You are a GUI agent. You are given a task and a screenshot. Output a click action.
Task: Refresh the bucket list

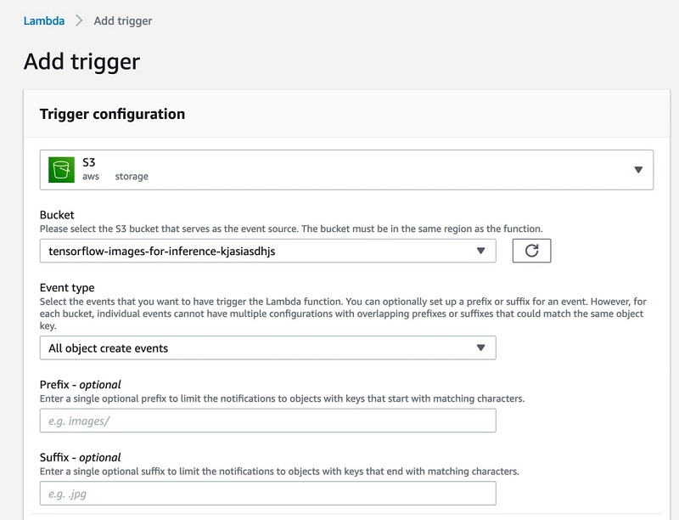(531, 251)
